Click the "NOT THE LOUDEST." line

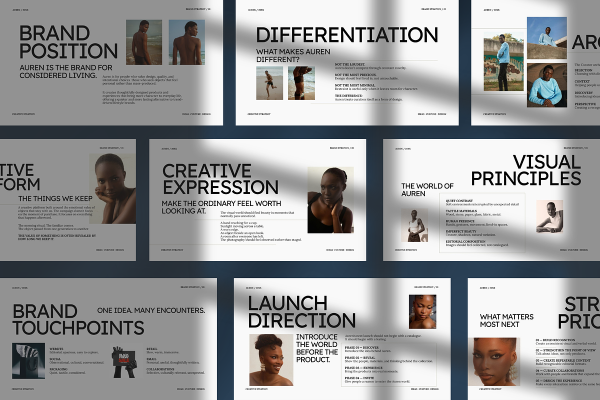pos(350,64)
